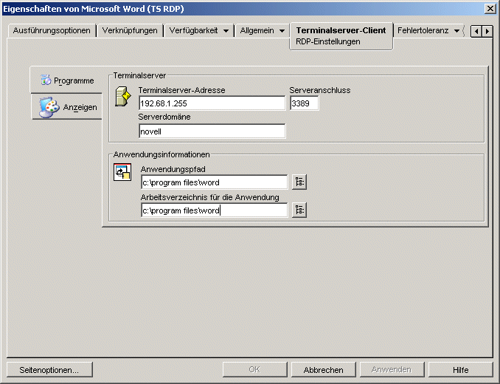Click the application shortcut icon
This screenshot has height=384, width=500.
pos(122,172)
